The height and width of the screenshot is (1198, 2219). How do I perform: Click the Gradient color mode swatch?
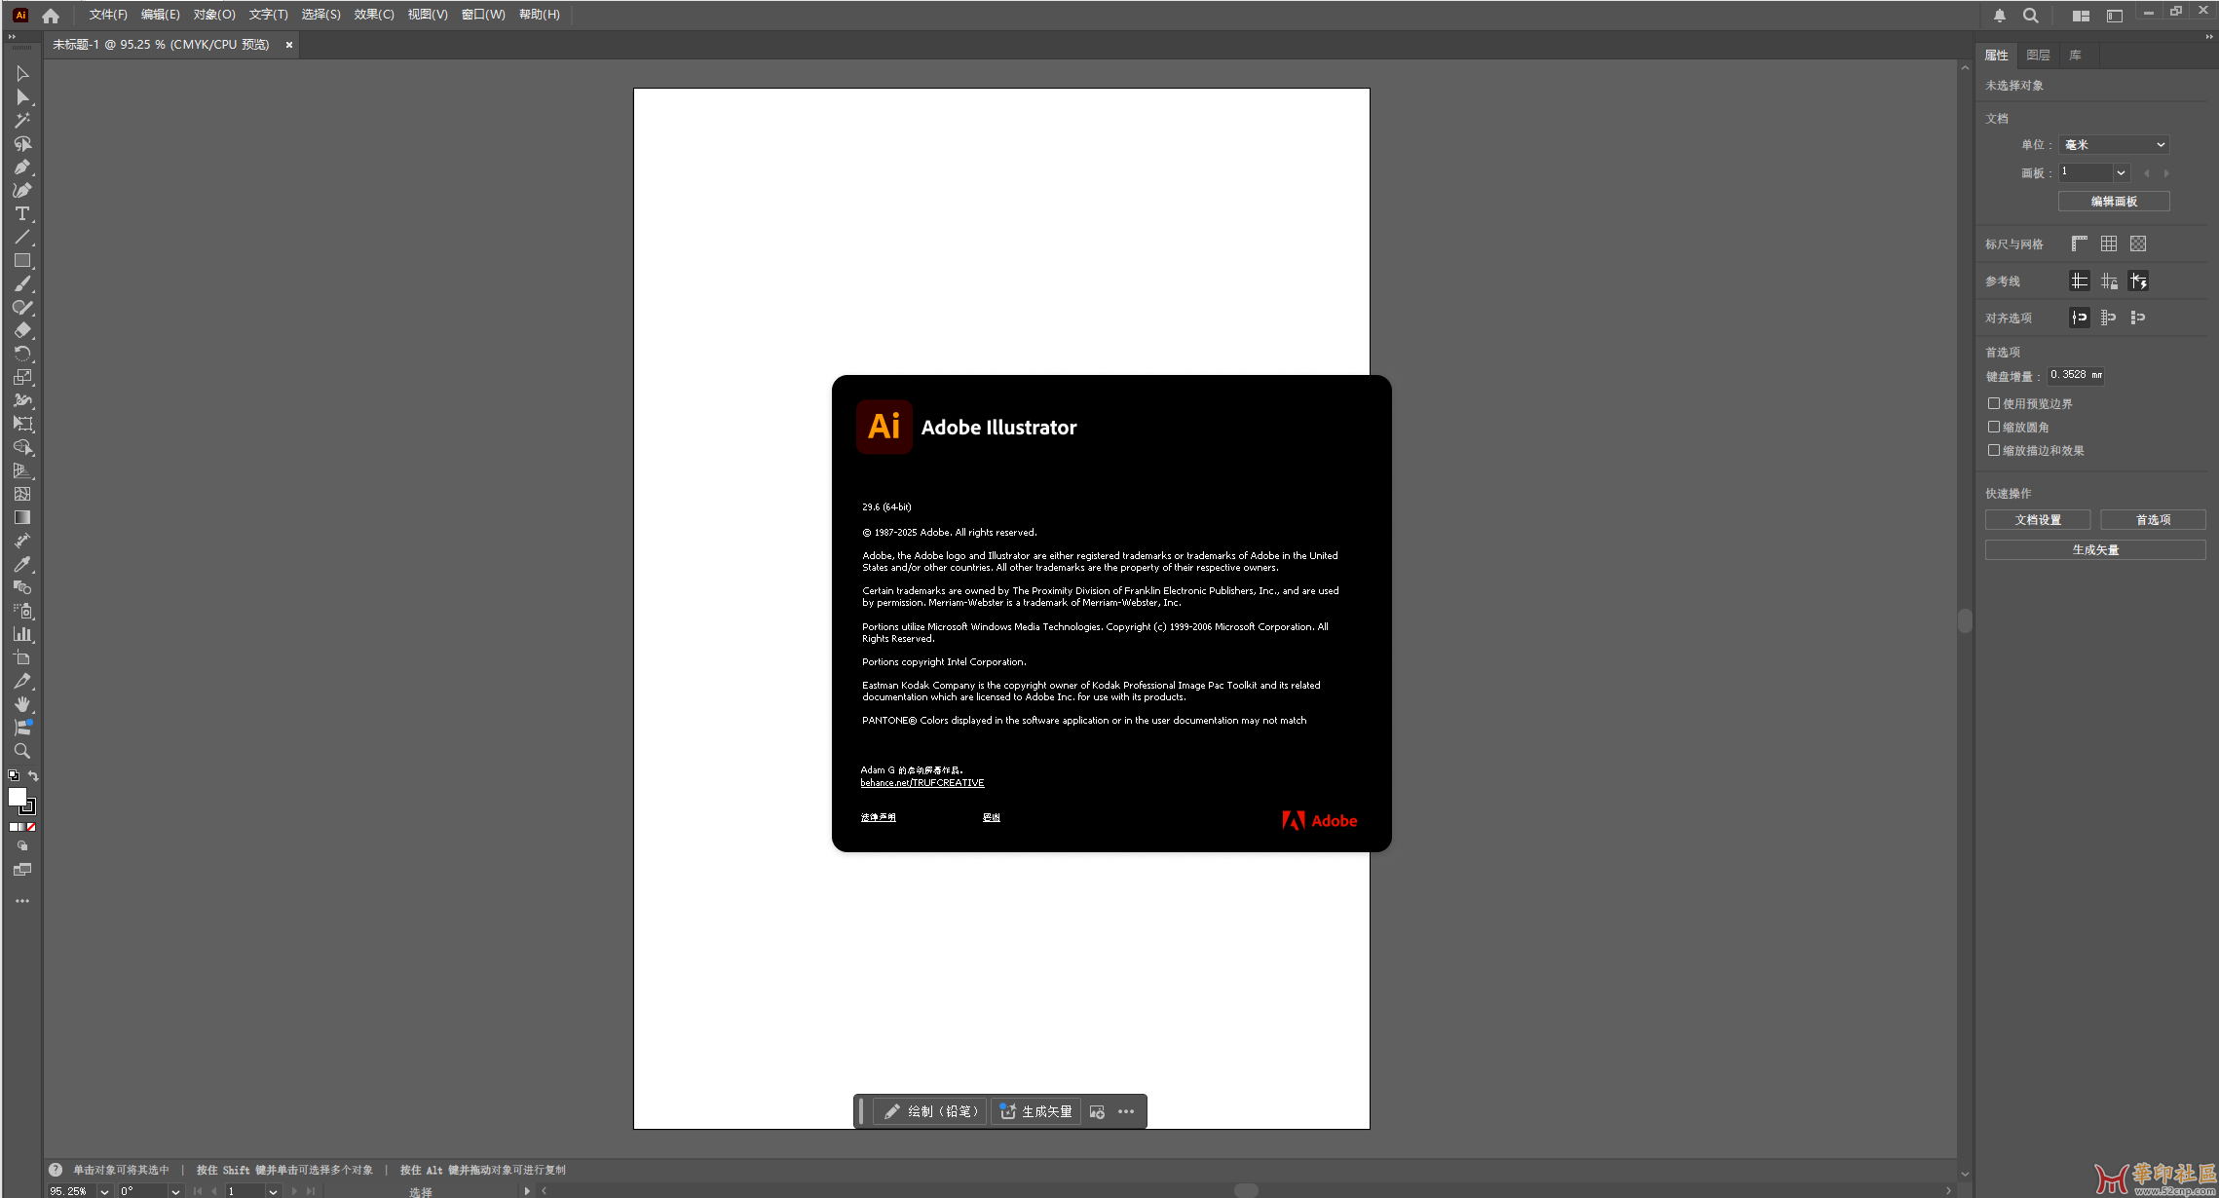point(22,827)
